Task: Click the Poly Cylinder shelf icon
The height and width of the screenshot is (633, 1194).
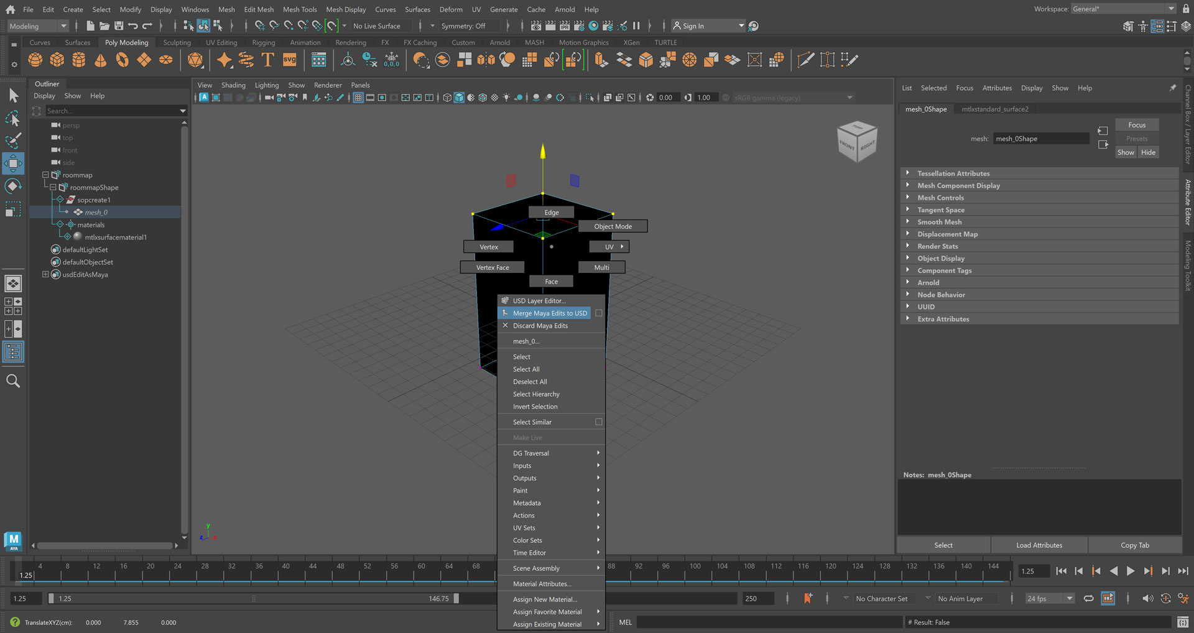Action: click(79, 60)
